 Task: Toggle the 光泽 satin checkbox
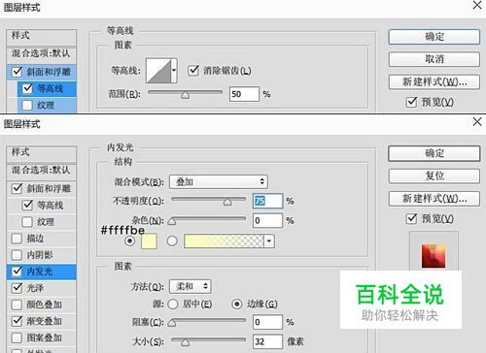coord(17,288)
